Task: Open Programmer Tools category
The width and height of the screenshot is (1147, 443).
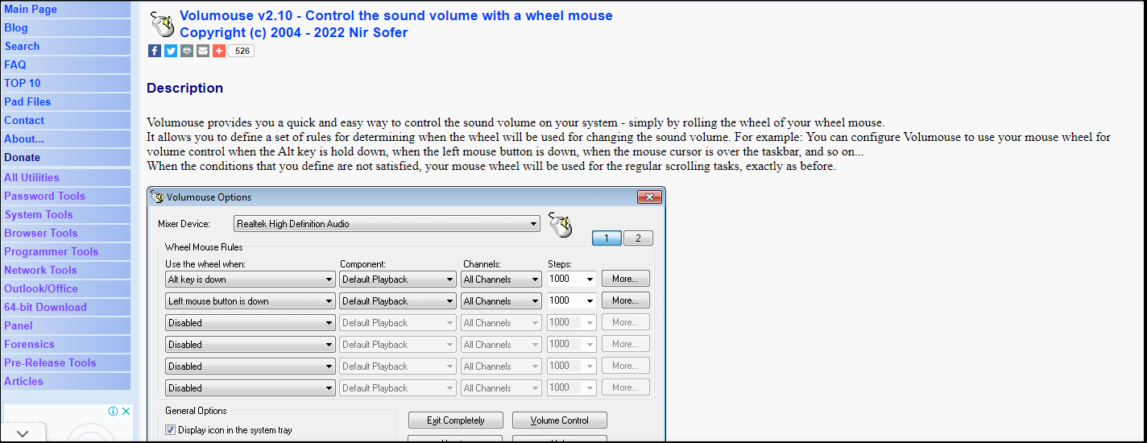Action: pyautogui.click(x=52, y=251)
